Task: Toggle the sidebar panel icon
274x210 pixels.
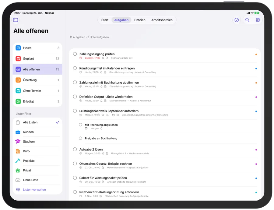Action: click(16, 20)
